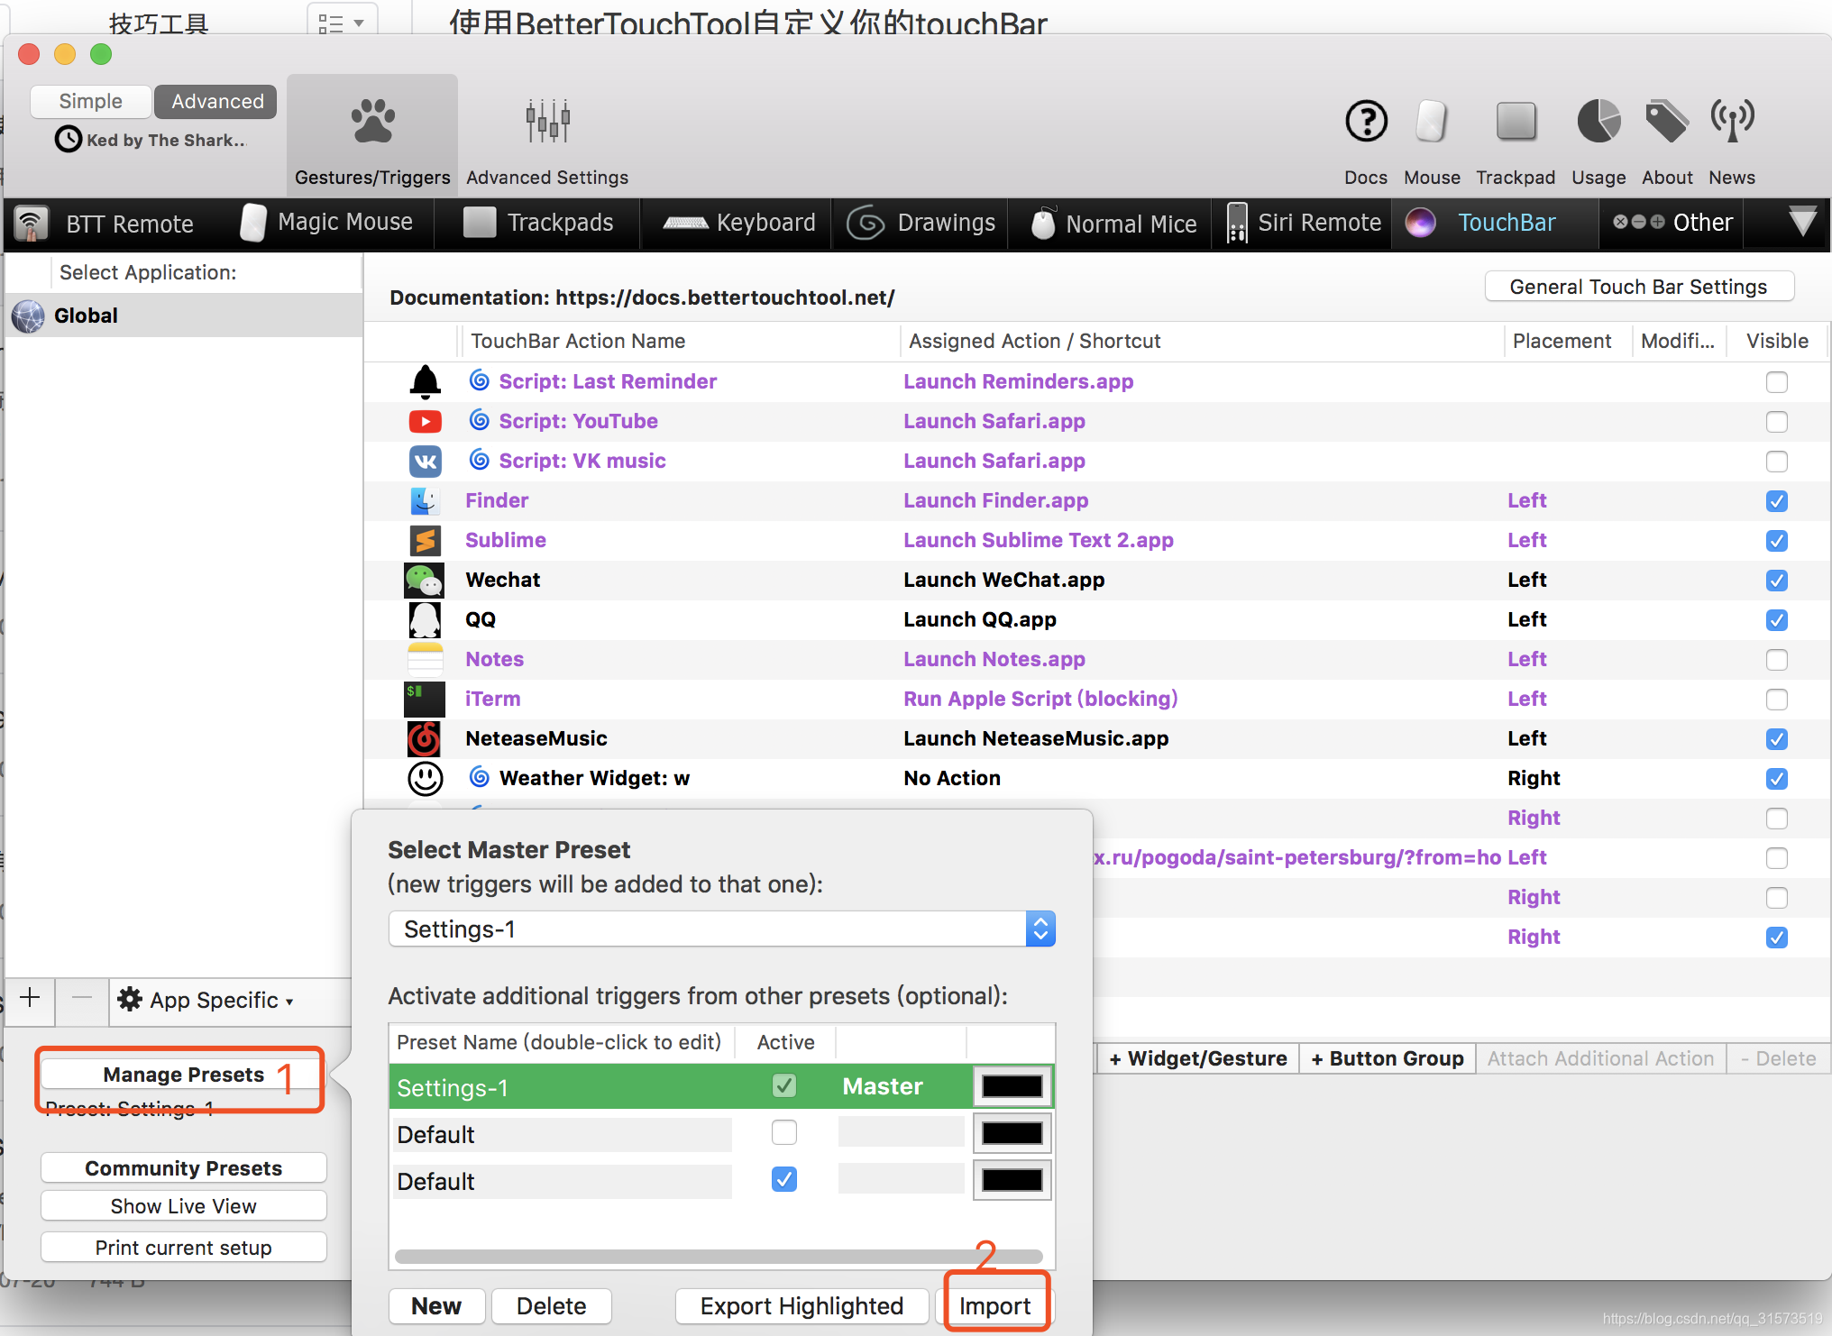Enable Visible for Script: YouTube row
The width and height of the screenshot is (1832, 1336).
click(1776, 422)
